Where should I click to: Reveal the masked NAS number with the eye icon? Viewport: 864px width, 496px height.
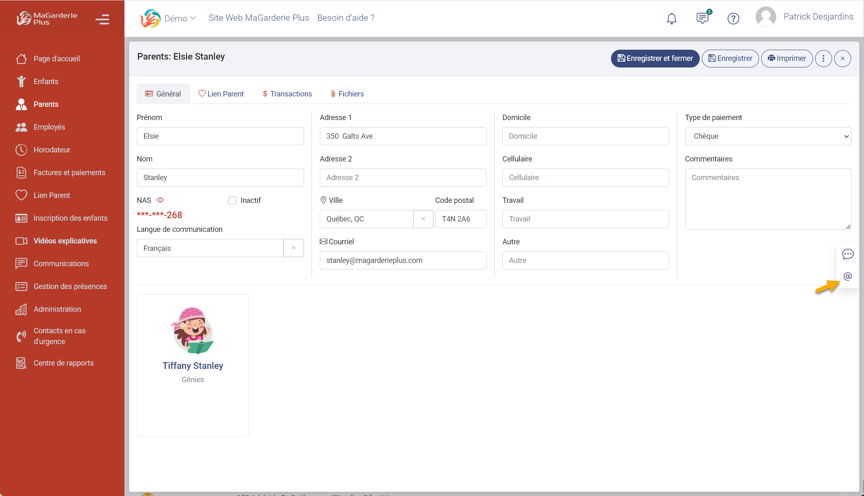[x=160, y=200]
